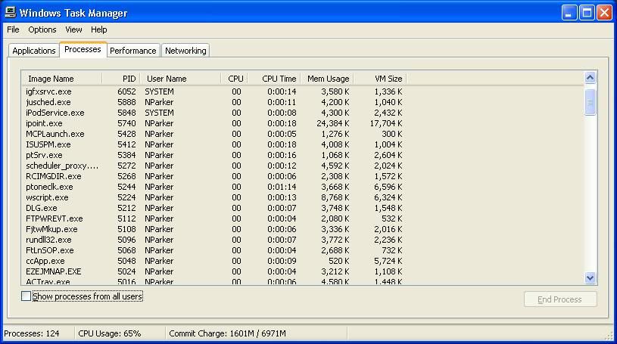The image size is (617, 344).
Task: Sort by CPU column header
Action: point(234,79)
